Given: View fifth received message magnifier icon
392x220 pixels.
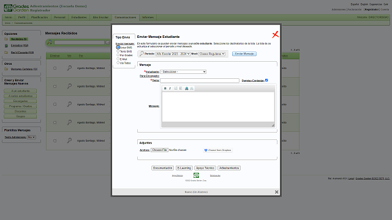Looking at the screenshot, I should [x=69, y=141].
